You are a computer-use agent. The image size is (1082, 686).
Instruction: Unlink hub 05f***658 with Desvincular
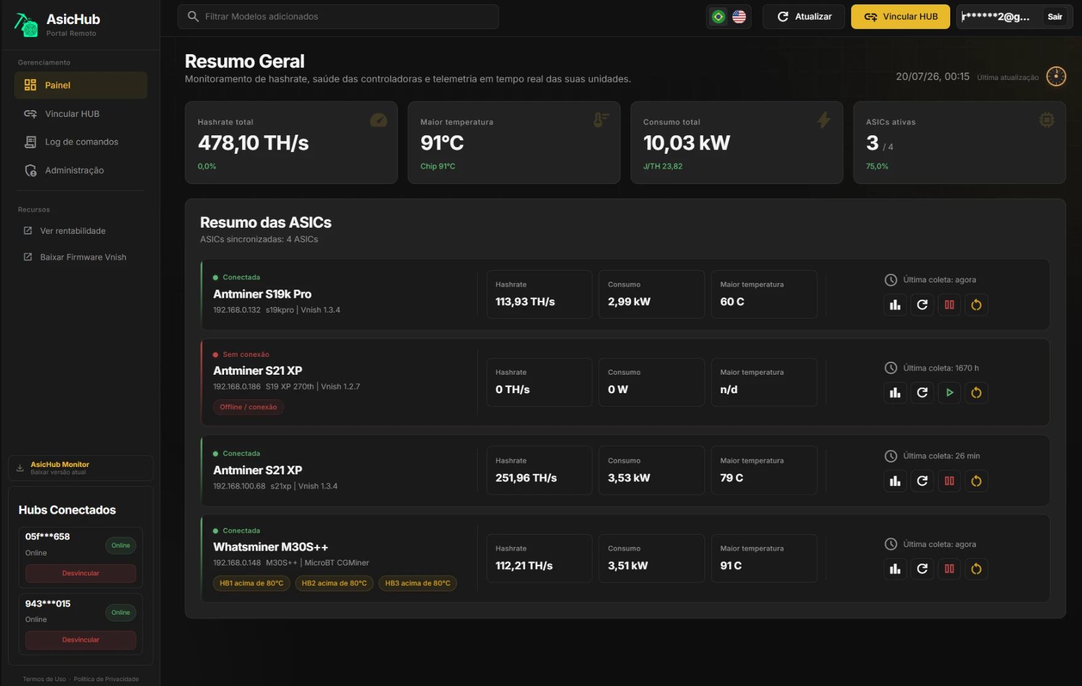coord(81,573)
